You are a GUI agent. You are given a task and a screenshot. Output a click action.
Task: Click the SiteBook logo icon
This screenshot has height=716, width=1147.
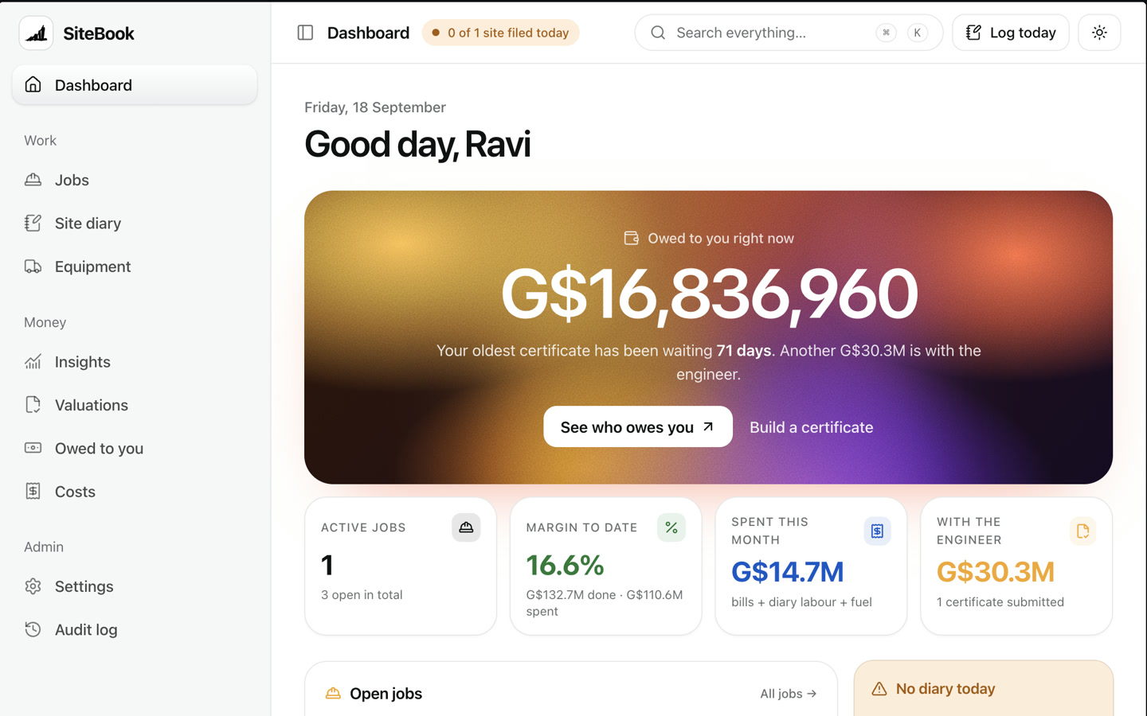[36, 33]
